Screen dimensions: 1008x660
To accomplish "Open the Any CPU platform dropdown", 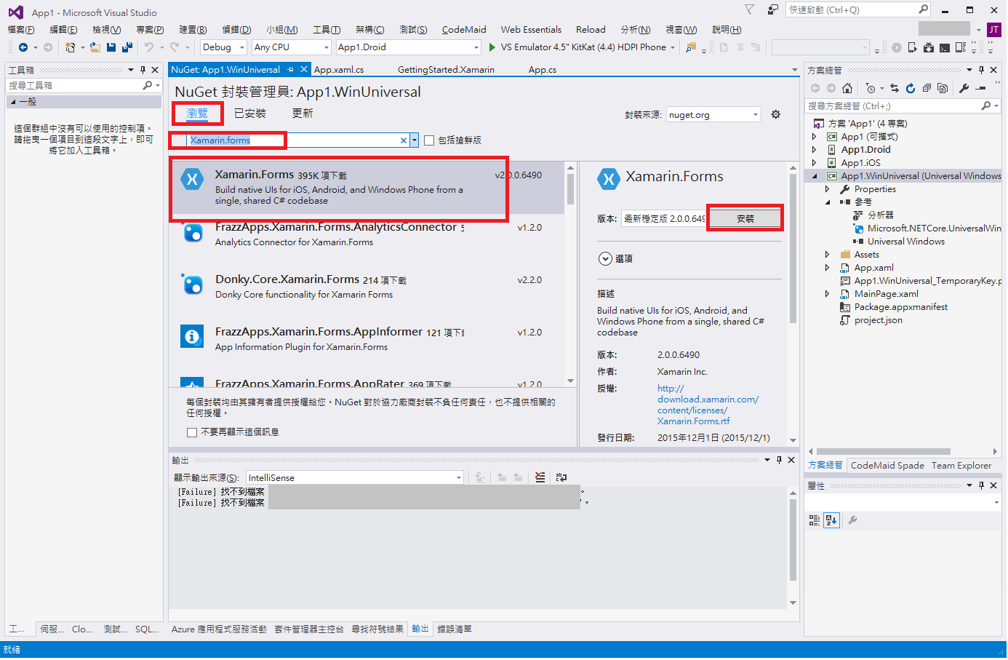I will (x=292, y=47).
